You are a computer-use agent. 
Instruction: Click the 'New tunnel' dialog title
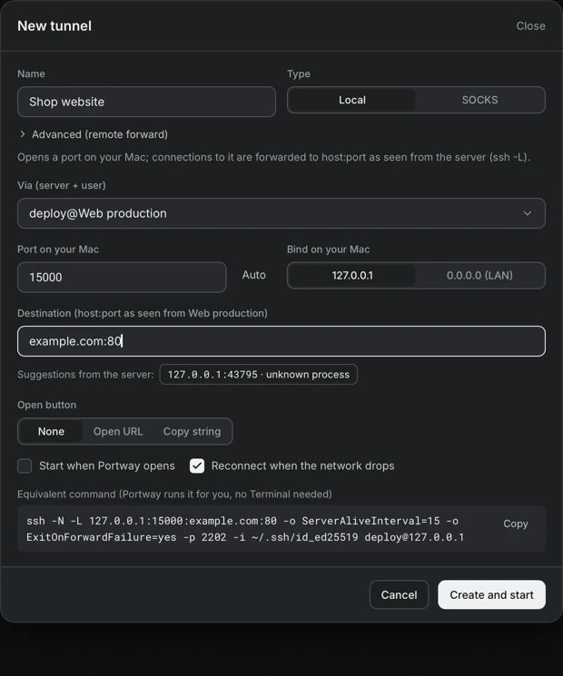pyautogui.click(x=54, y=26)
